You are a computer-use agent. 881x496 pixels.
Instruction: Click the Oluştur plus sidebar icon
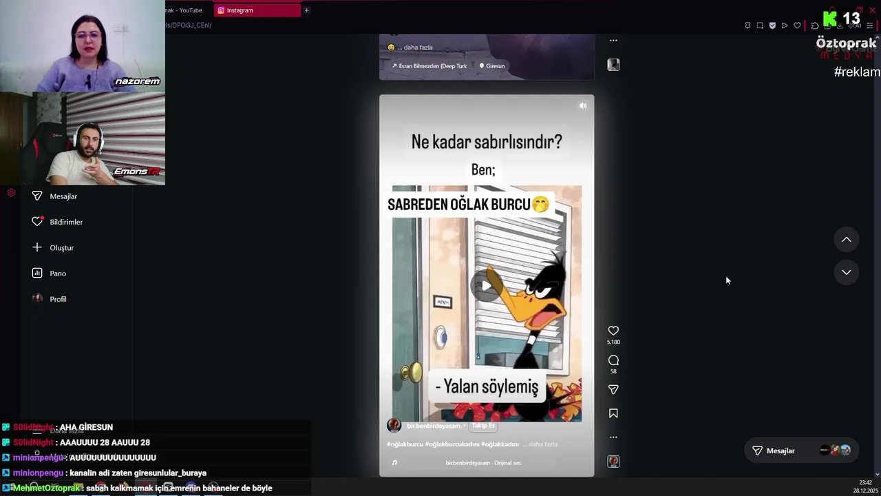(x=37, y=247)
